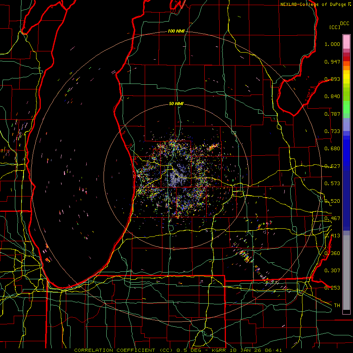
Task: Click the 0.520 scale value
Action: [332, 201]
